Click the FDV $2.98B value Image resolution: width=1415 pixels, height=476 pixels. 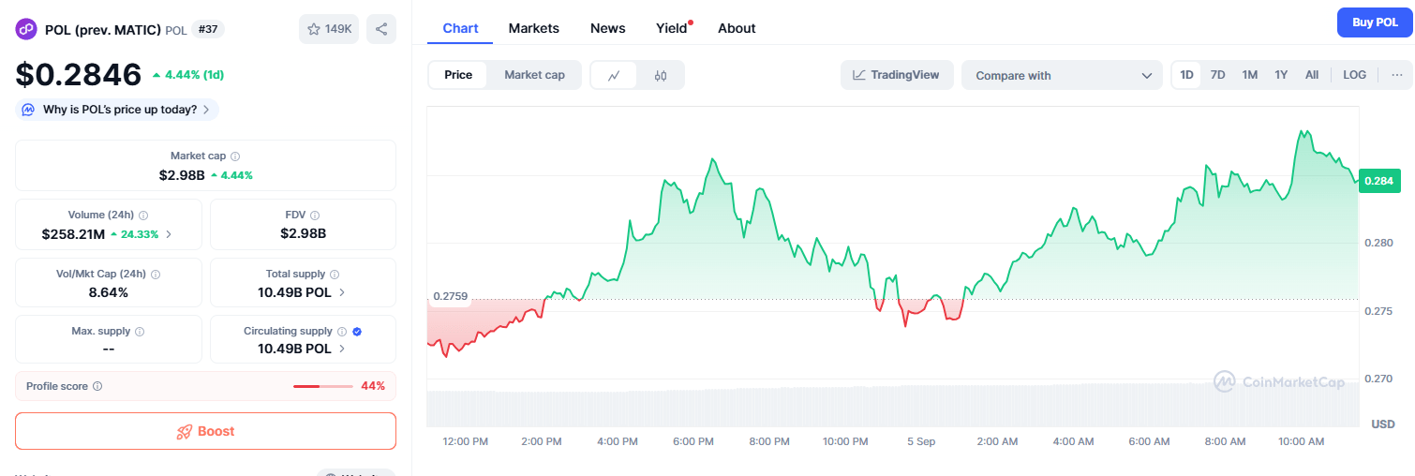pyautogui.click(x=303, y=234)
